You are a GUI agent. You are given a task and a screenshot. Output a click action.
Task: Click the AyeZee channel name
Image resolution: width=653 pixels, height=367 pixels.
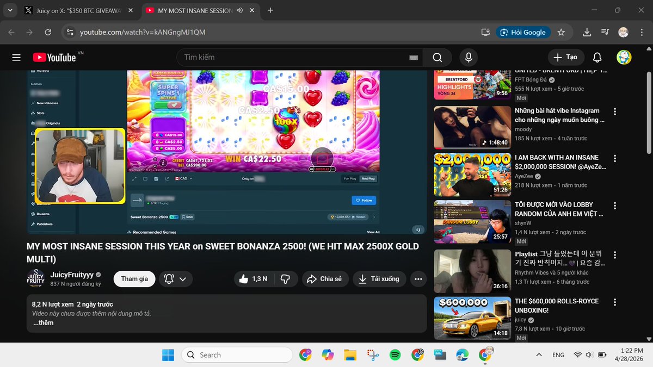tap(524, 177)
